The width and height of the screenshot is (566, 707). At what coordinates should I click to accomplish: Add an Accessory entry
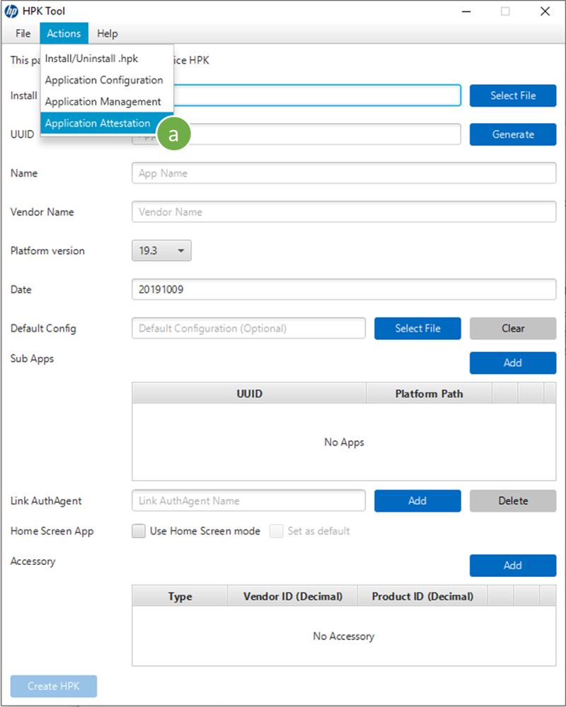[x=513, y=566]
